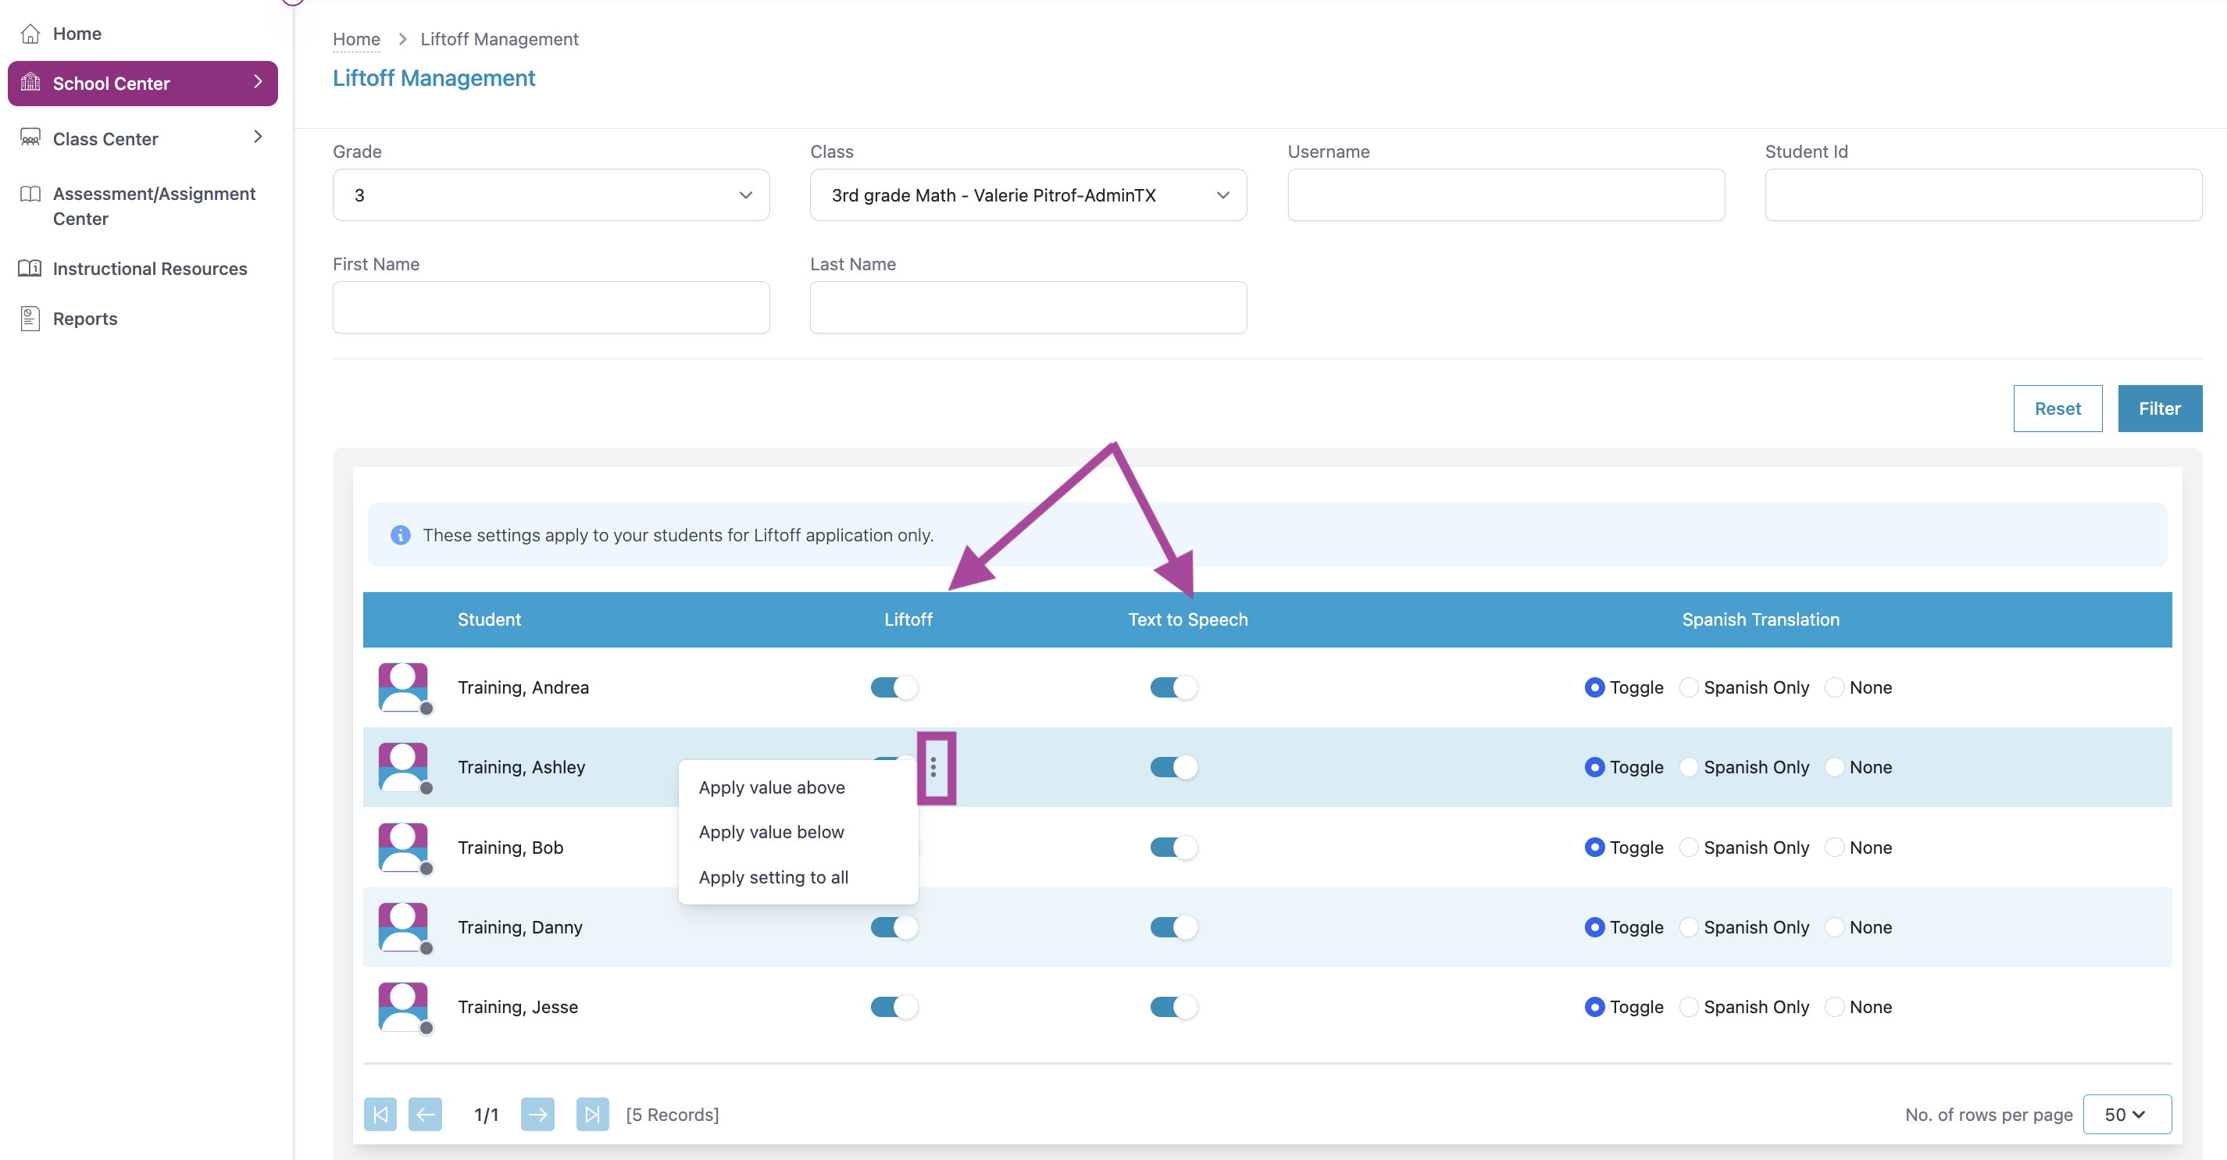Click the Filter button
Image resolution: width=2227 pixels, height=1160 pixels.
[2160, 408]
